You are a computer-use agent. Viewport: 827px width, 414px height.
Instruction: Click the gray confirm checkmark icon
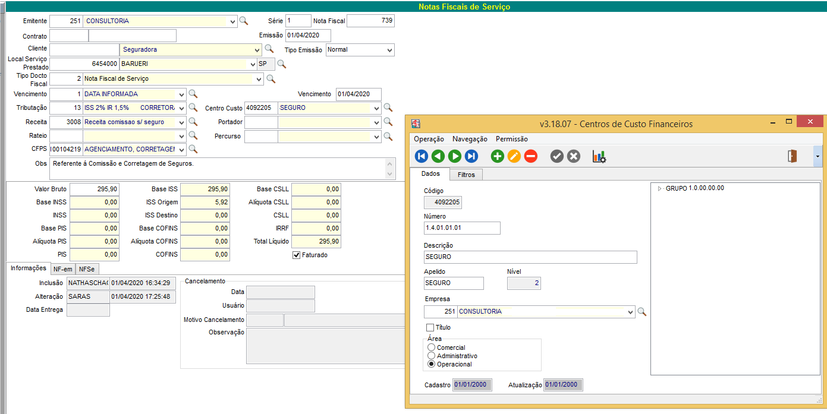pos(557,156)
